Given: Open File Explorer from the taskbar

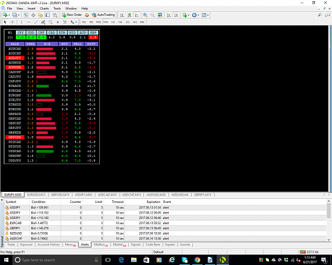Looking at the screenshot, I should click(x=134, y=260).
